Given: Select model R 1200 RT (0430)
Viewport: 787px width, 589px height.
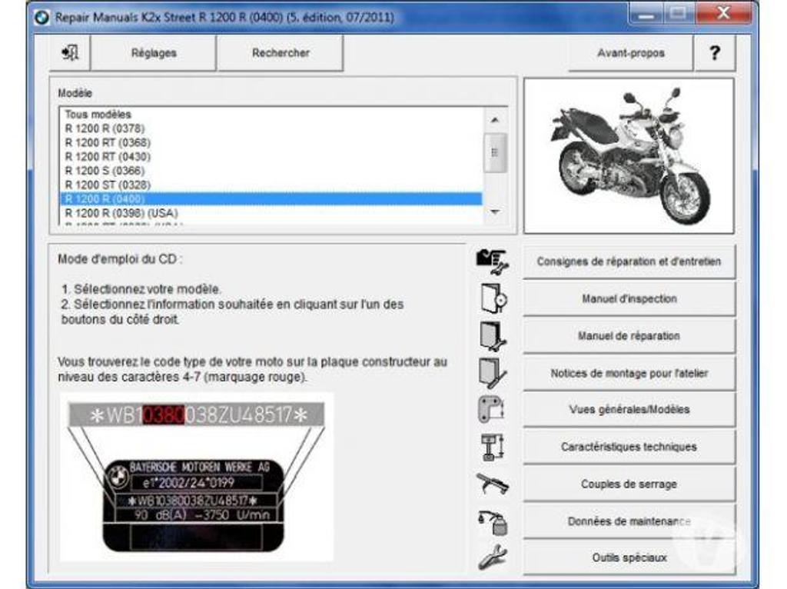Looking at the screenshot, I should coord(271,157).
